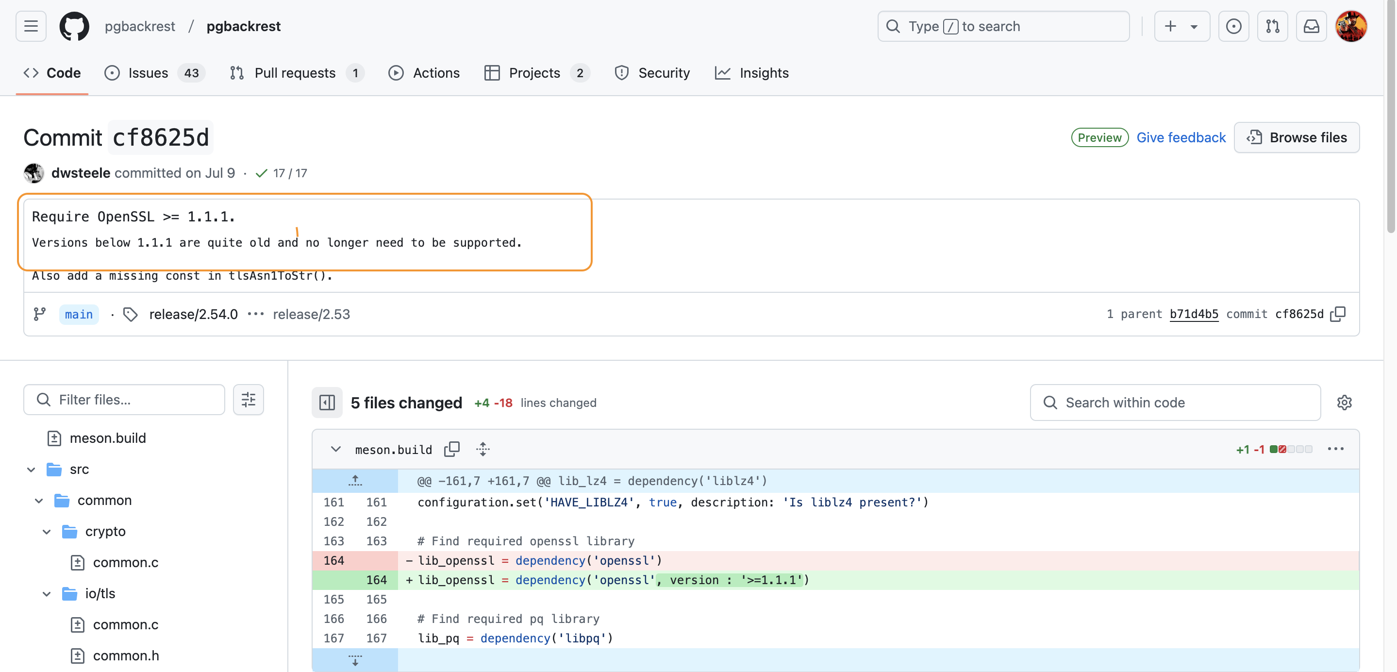Copy the full commit SHA icon

[1338, 314]
